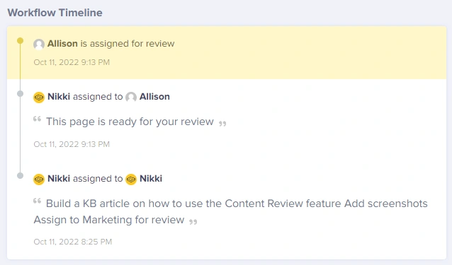Click Nikki's yellow avatar beside 'assigned to Allison'
The height and width of the screenshot is (265, 452).
[39, 98]
